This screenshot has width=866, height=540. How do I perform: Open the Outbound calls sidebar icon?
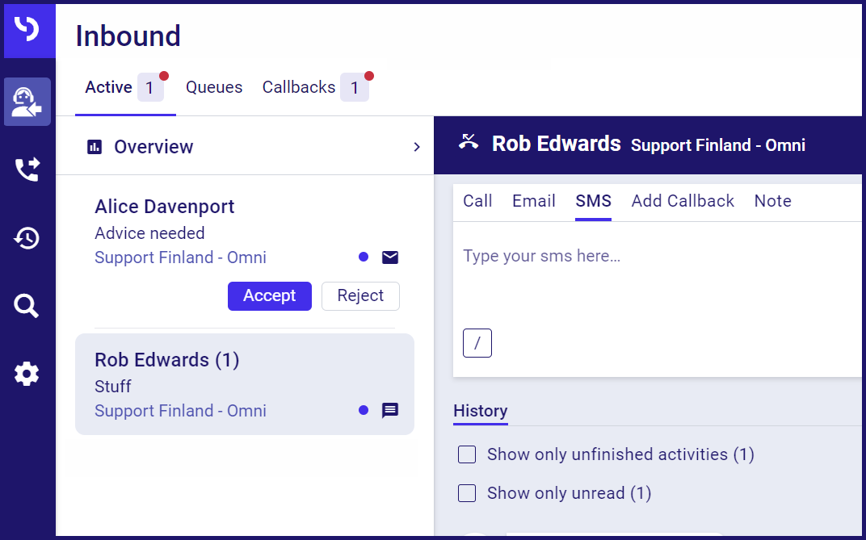click(27, 170)
